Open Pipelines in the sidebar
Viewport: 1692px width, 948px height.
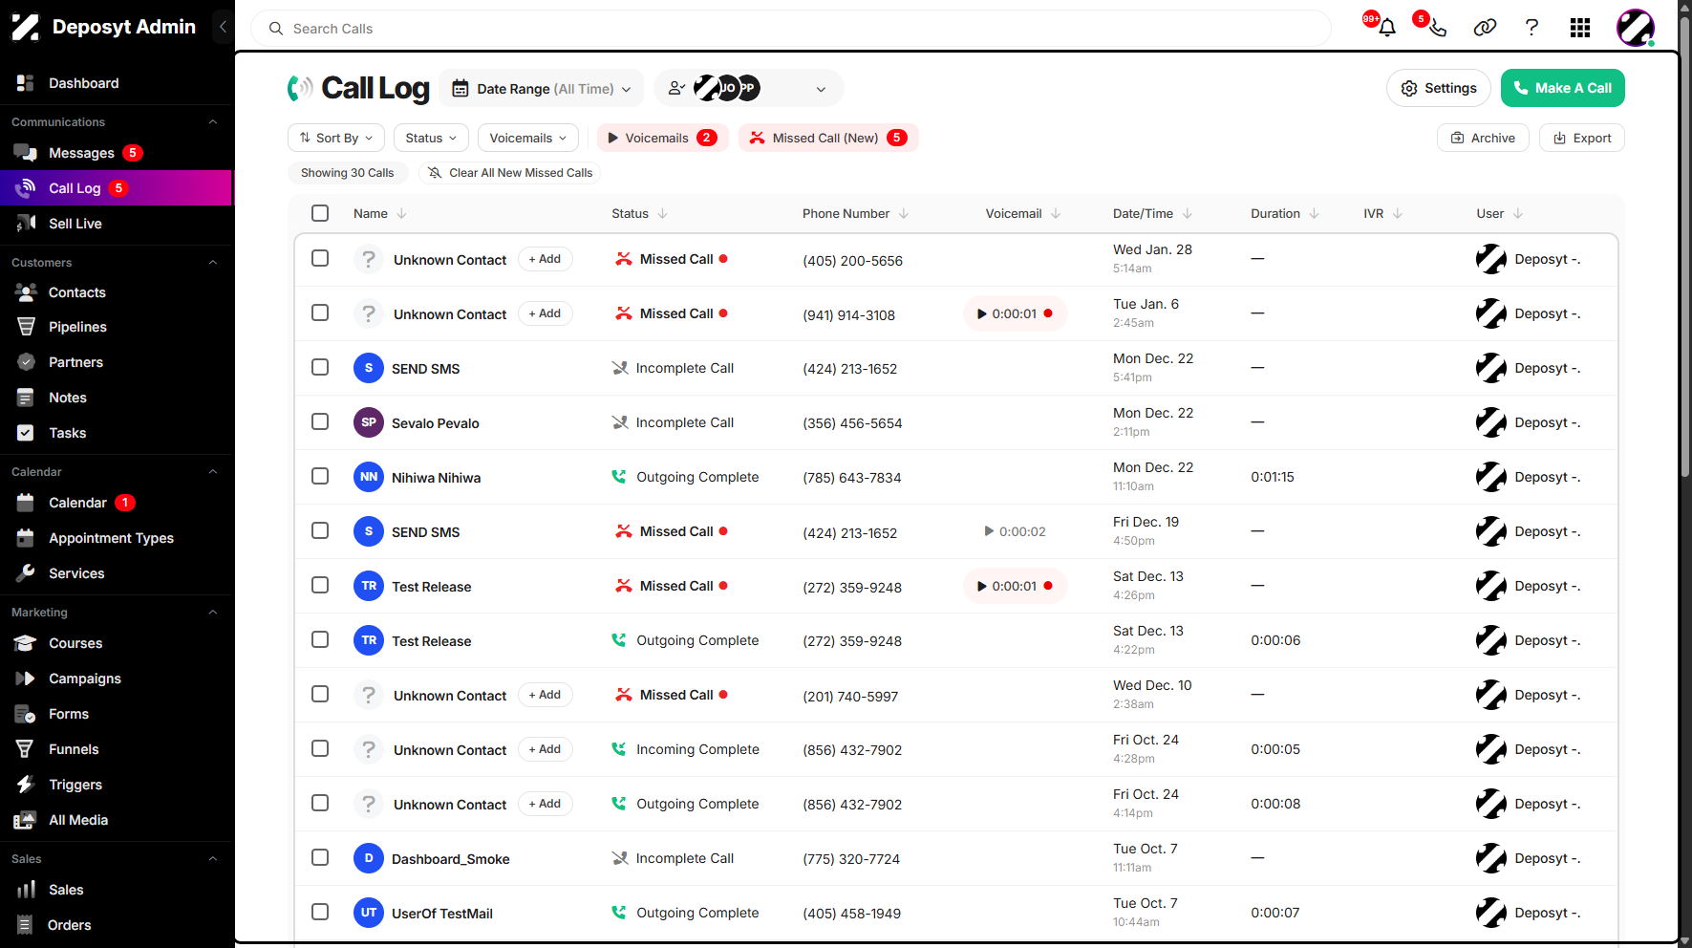77,327
